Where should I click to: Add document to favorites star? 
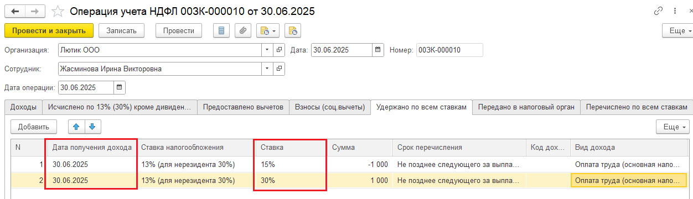[57, 11]
